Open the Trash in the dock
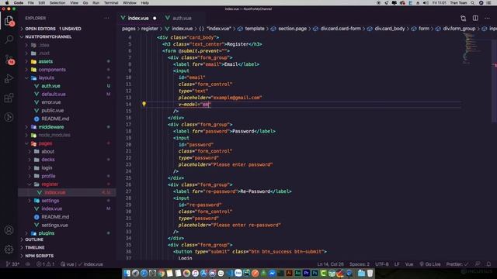Screen dimensions: 497x279 pos(370,274)
